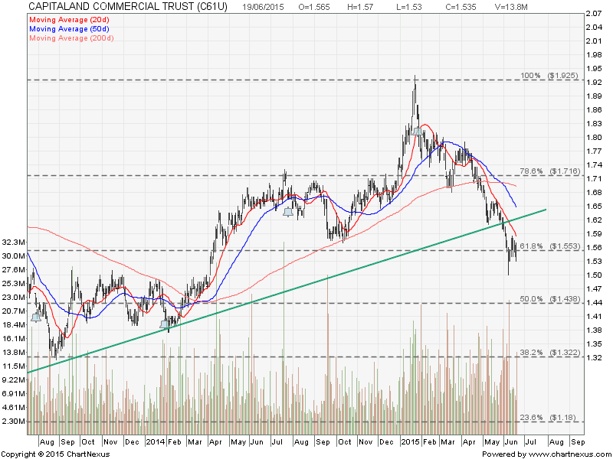Click the green uptrend support line
This screenshot has width=613, height=459.
(x=287, y=291)
